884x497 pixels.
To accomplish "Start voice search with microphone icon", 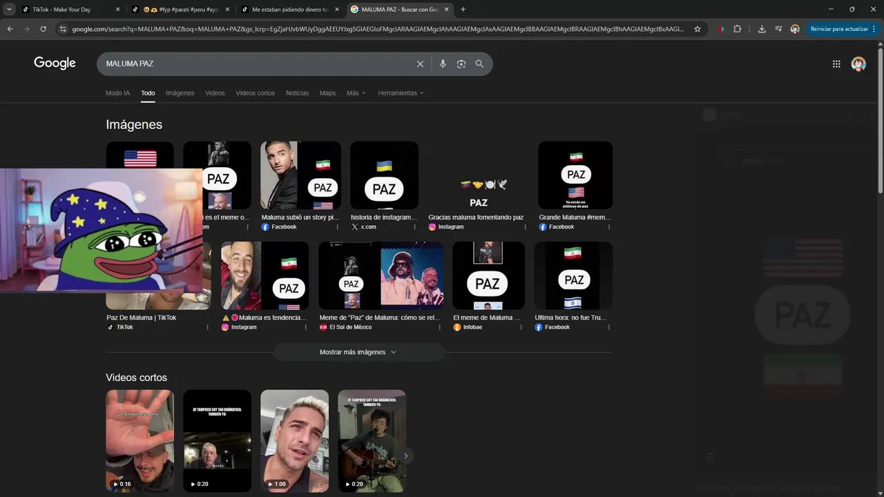I will [x=443, y=64].
